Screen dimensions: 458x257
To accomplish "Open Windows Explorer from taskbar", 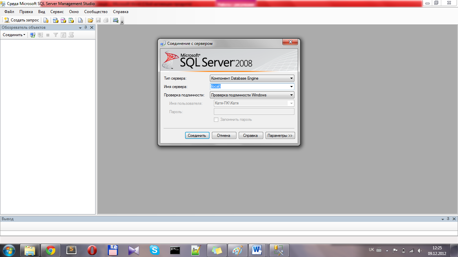I will point(30,250).
